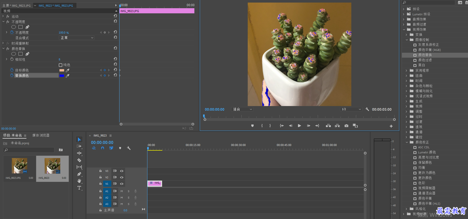The width and height of the screenshot is (468, 219).
Task: Select the IMG_ clip on V1 track
Action: coord(155,184)
